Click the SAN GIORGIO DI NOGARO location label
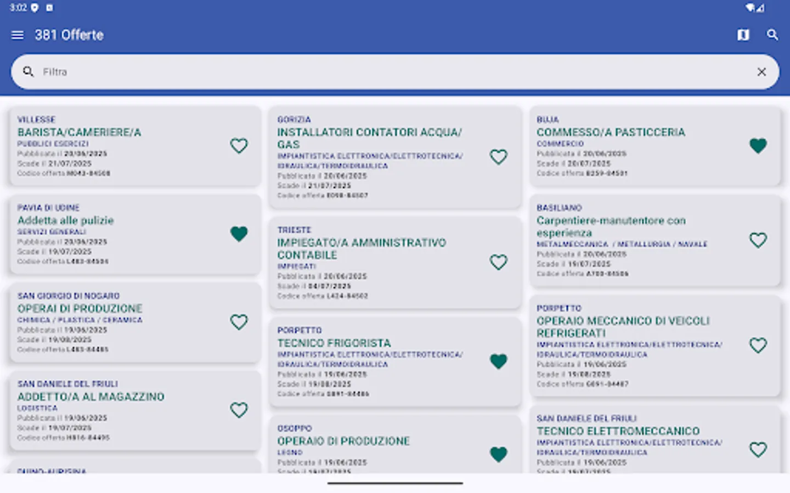 click(x=68, y=296)
